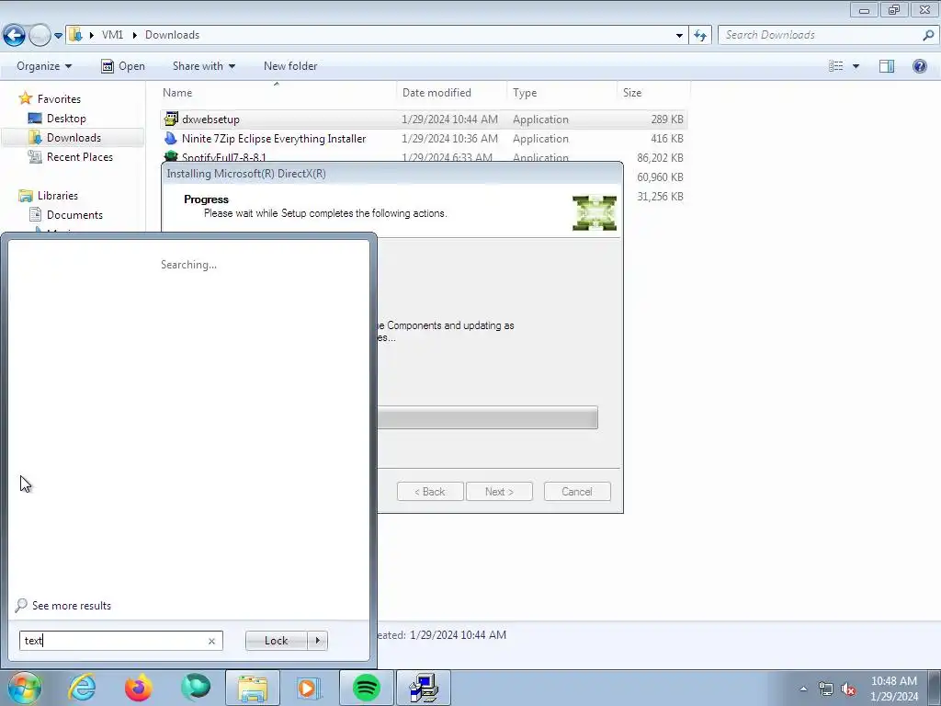Click the Installing Microsoft(R) DirectX(R) title bar

(x=392, y=174)
